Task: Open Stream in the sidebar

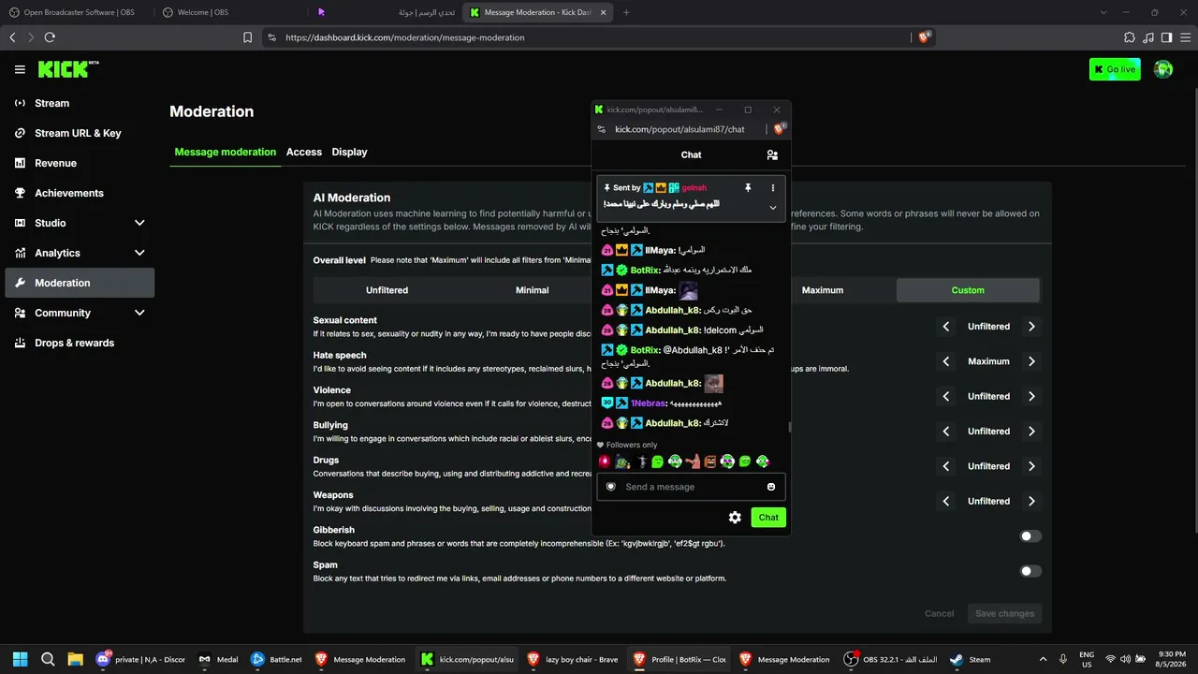Action: (80, 103)
